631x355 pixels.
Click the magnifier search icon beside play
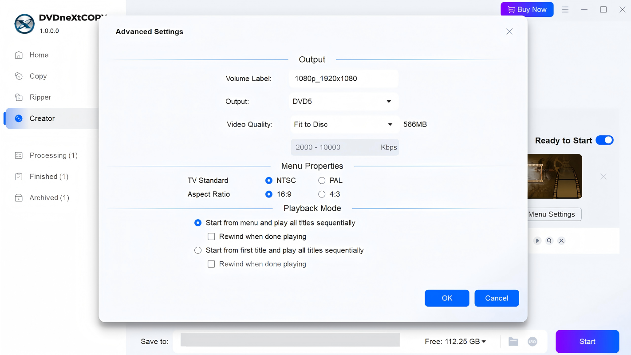[549, 241]
